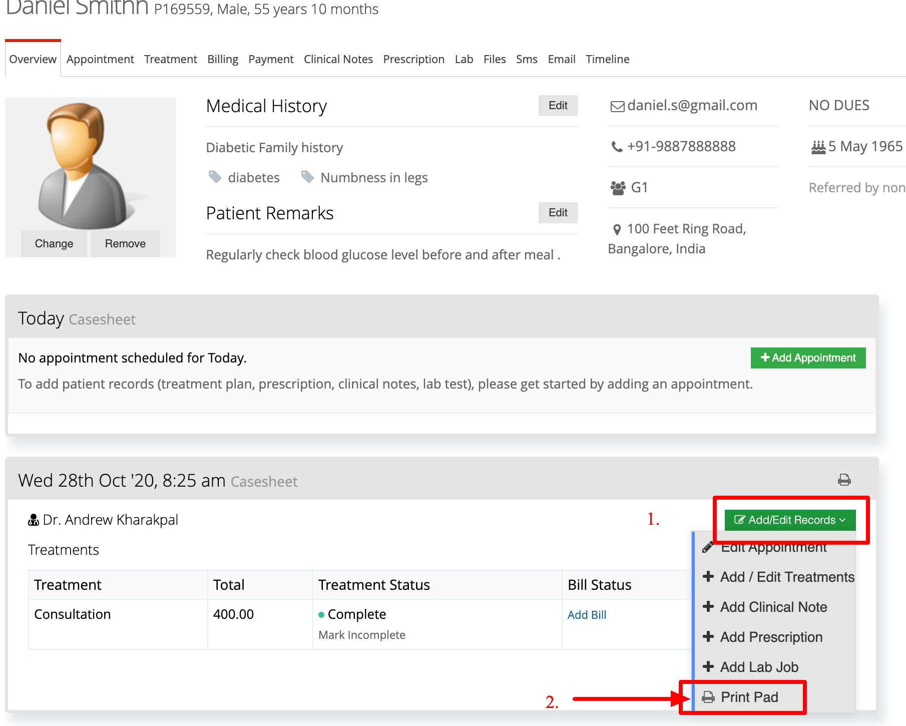Click the birthday cake icon
906x726 pixels.
coord(818,147)
